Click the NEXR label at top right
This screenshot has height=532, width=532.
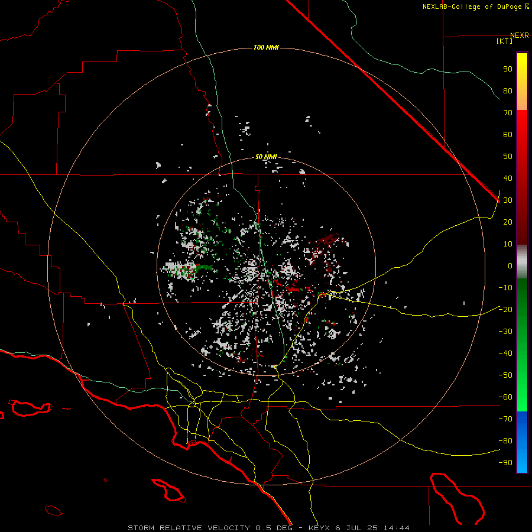pyautogui.click(x=520, y=35)
